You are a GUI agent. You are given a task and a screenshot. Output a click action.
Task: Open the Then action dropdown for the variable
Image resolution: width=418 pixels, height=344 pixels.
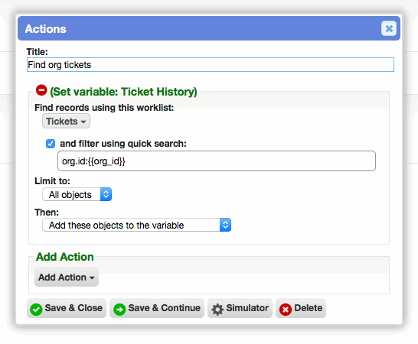tap(136, 225)
